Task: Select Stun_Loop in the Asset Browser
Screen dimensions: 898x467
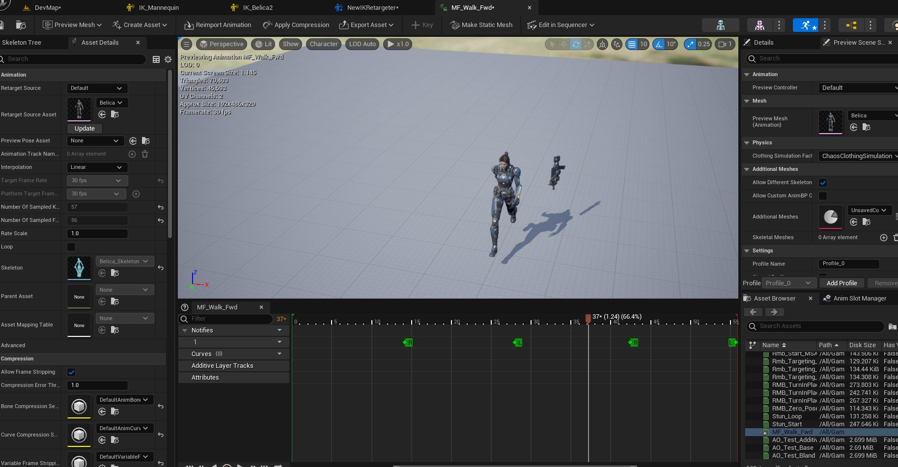Action: 786,416
